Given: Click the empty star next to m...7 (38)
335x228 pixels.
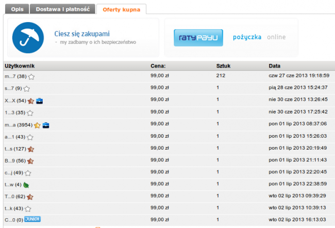Looking at the screenshot, I should pos(31,76).
